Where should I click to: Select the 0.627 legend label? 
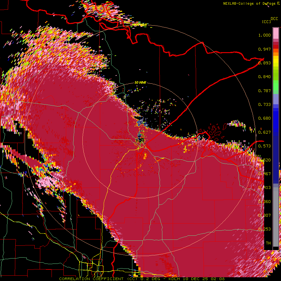coord(264,132)
